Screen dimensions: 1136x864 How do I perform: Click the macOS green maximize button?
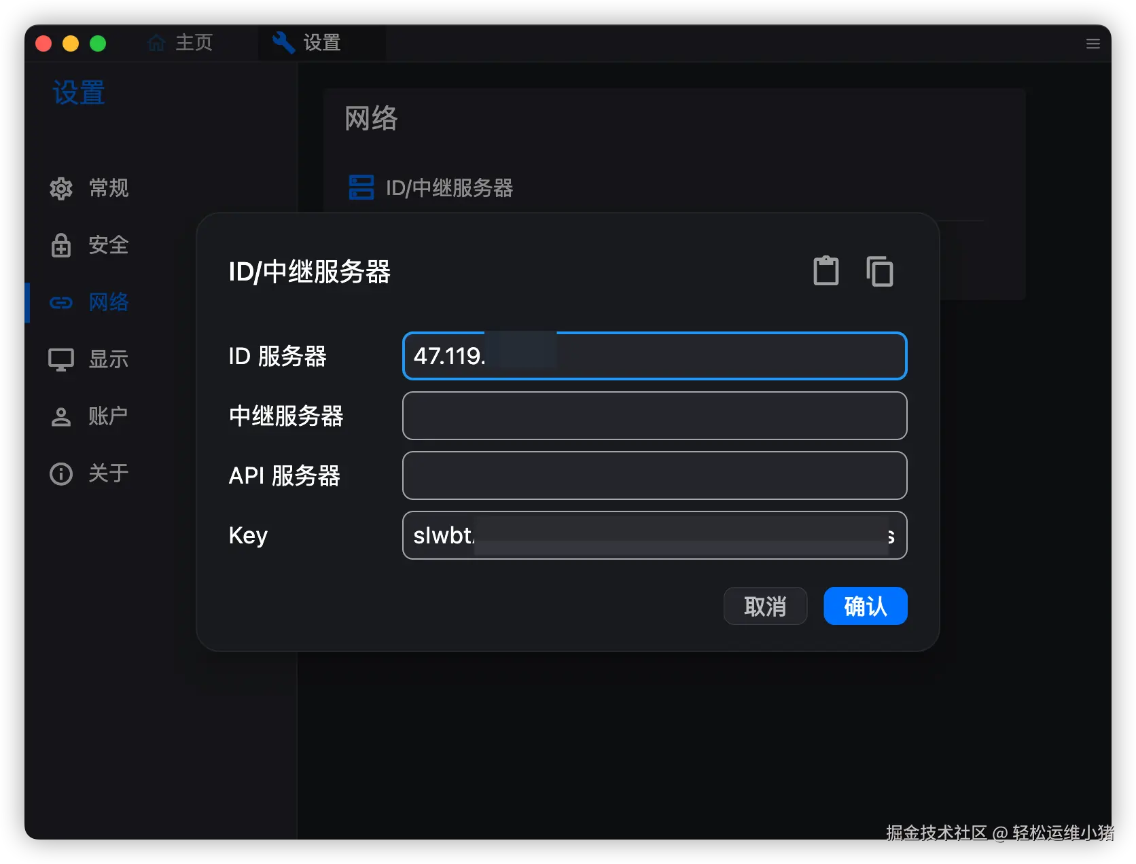click(x=98, y=43)
